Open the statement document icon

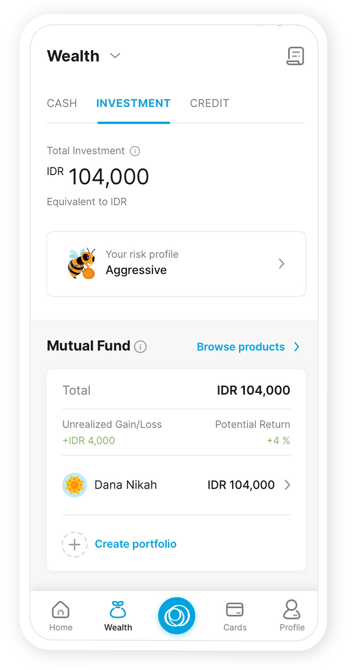295,56
